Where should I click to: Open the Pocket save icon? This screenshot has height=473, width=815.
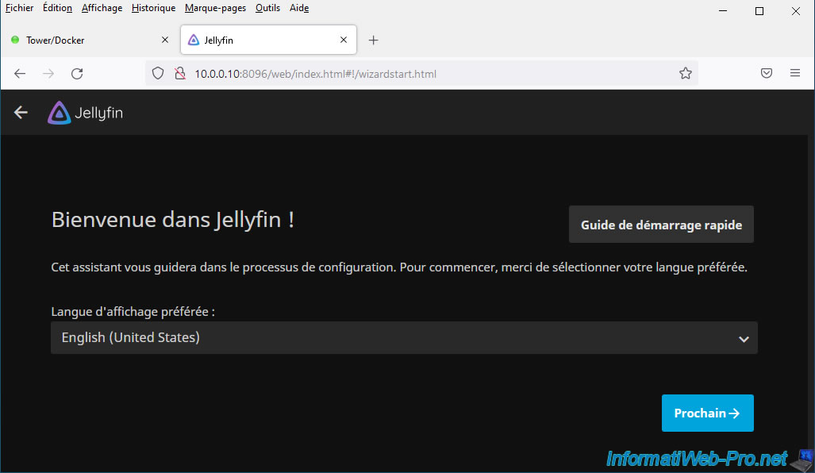click(767, 74)
